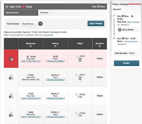Image resolution: width=142 pixels, height=124 pixels.
Task: Select the 01:00 flight radio button
Action: point(11,57)
